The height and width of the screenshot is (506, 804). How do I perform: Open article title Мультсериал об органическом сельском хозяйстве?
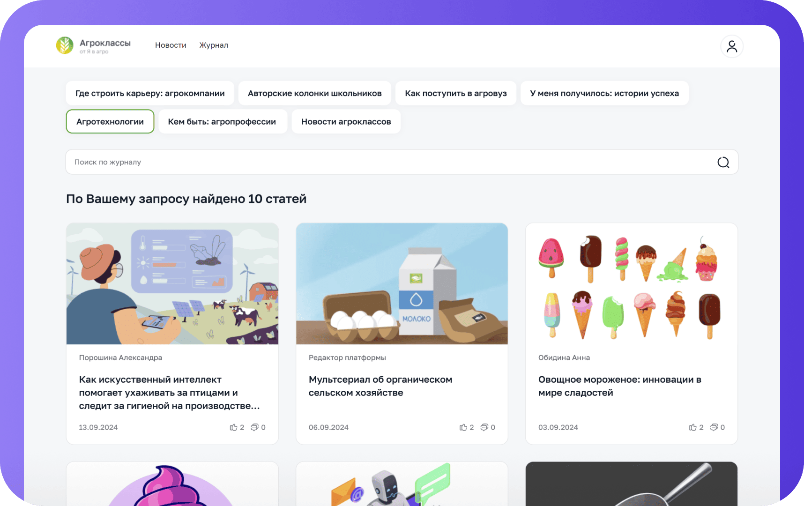380,386
